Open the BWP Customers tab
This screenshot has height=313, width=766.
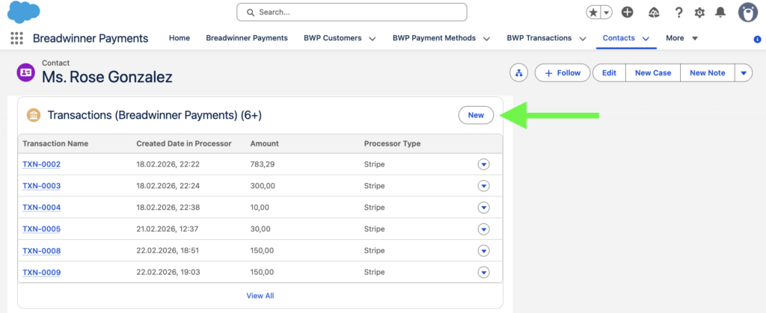click(x=332, y=38)
